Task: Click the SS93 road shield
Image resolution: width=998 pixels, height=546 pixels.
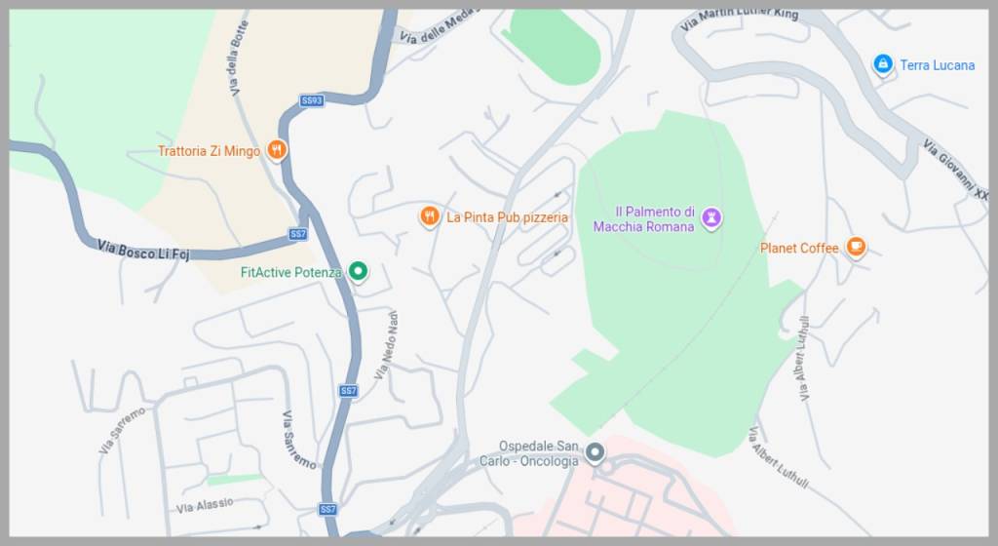Action: pyautogui.click(x=312, y=100)
